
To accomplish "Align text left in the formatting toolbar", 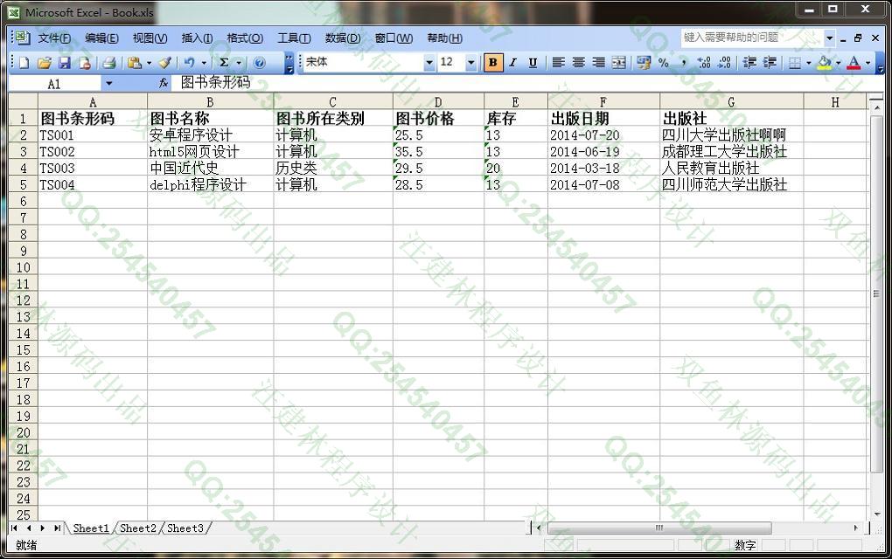I will (559, 63).
